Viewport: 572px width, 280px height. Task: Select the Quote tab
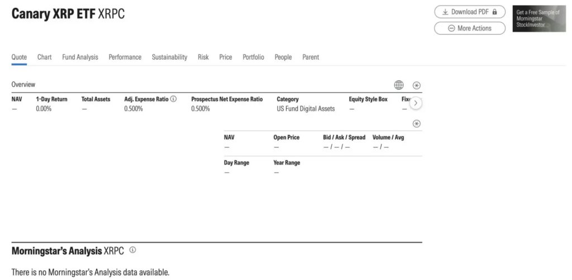click(x=19, y=57)
